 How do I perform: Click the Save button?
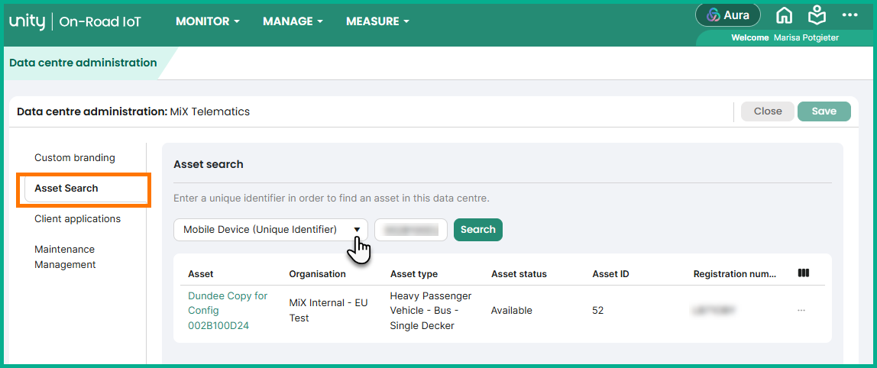pos(824,111)
